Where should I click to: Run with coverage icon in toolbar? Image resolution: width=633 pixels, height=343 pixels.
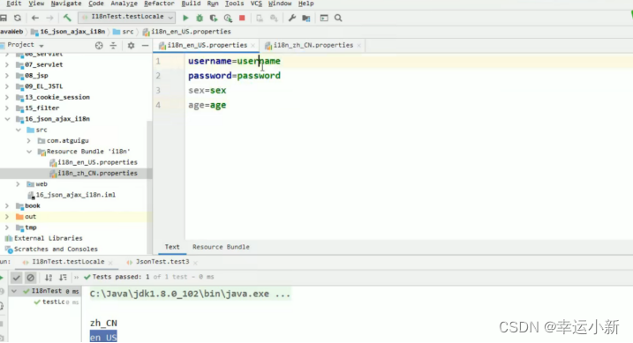(x=214, y=18)
